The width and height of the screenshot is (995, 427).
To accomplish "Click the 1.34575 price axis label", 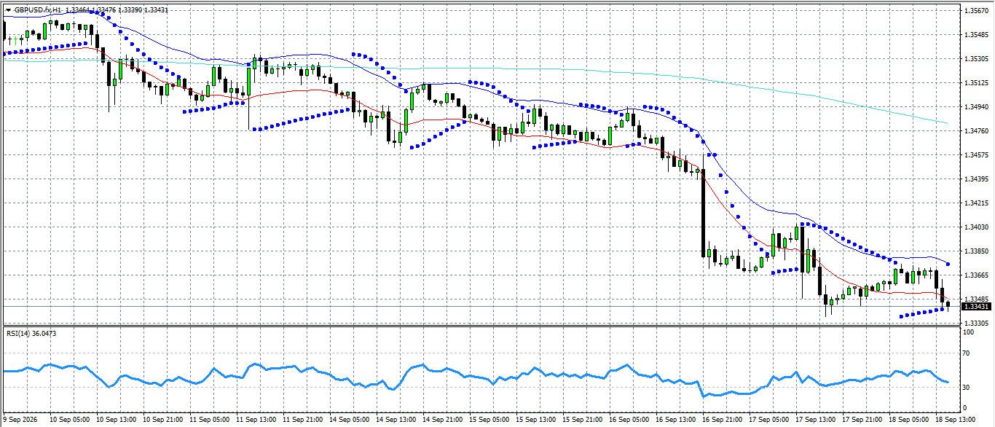I will pyautogui.click(x=975, y=155).
